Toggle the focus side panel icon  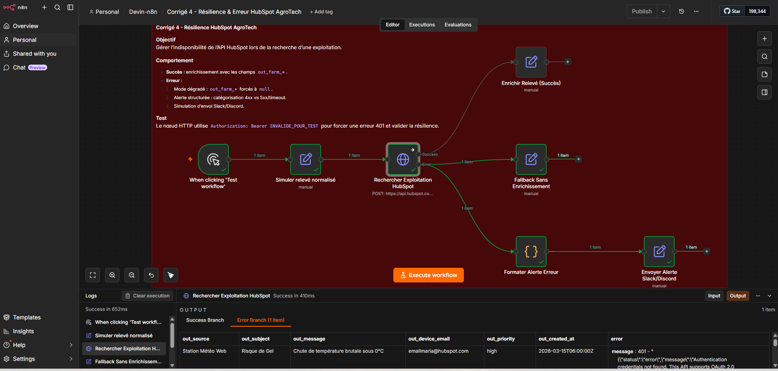[765, 92]
